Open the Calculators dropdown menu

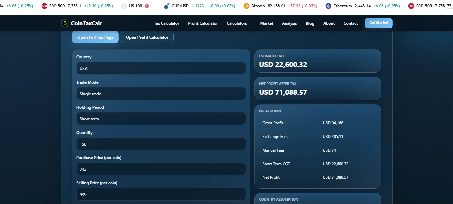[x=239, y=23]
